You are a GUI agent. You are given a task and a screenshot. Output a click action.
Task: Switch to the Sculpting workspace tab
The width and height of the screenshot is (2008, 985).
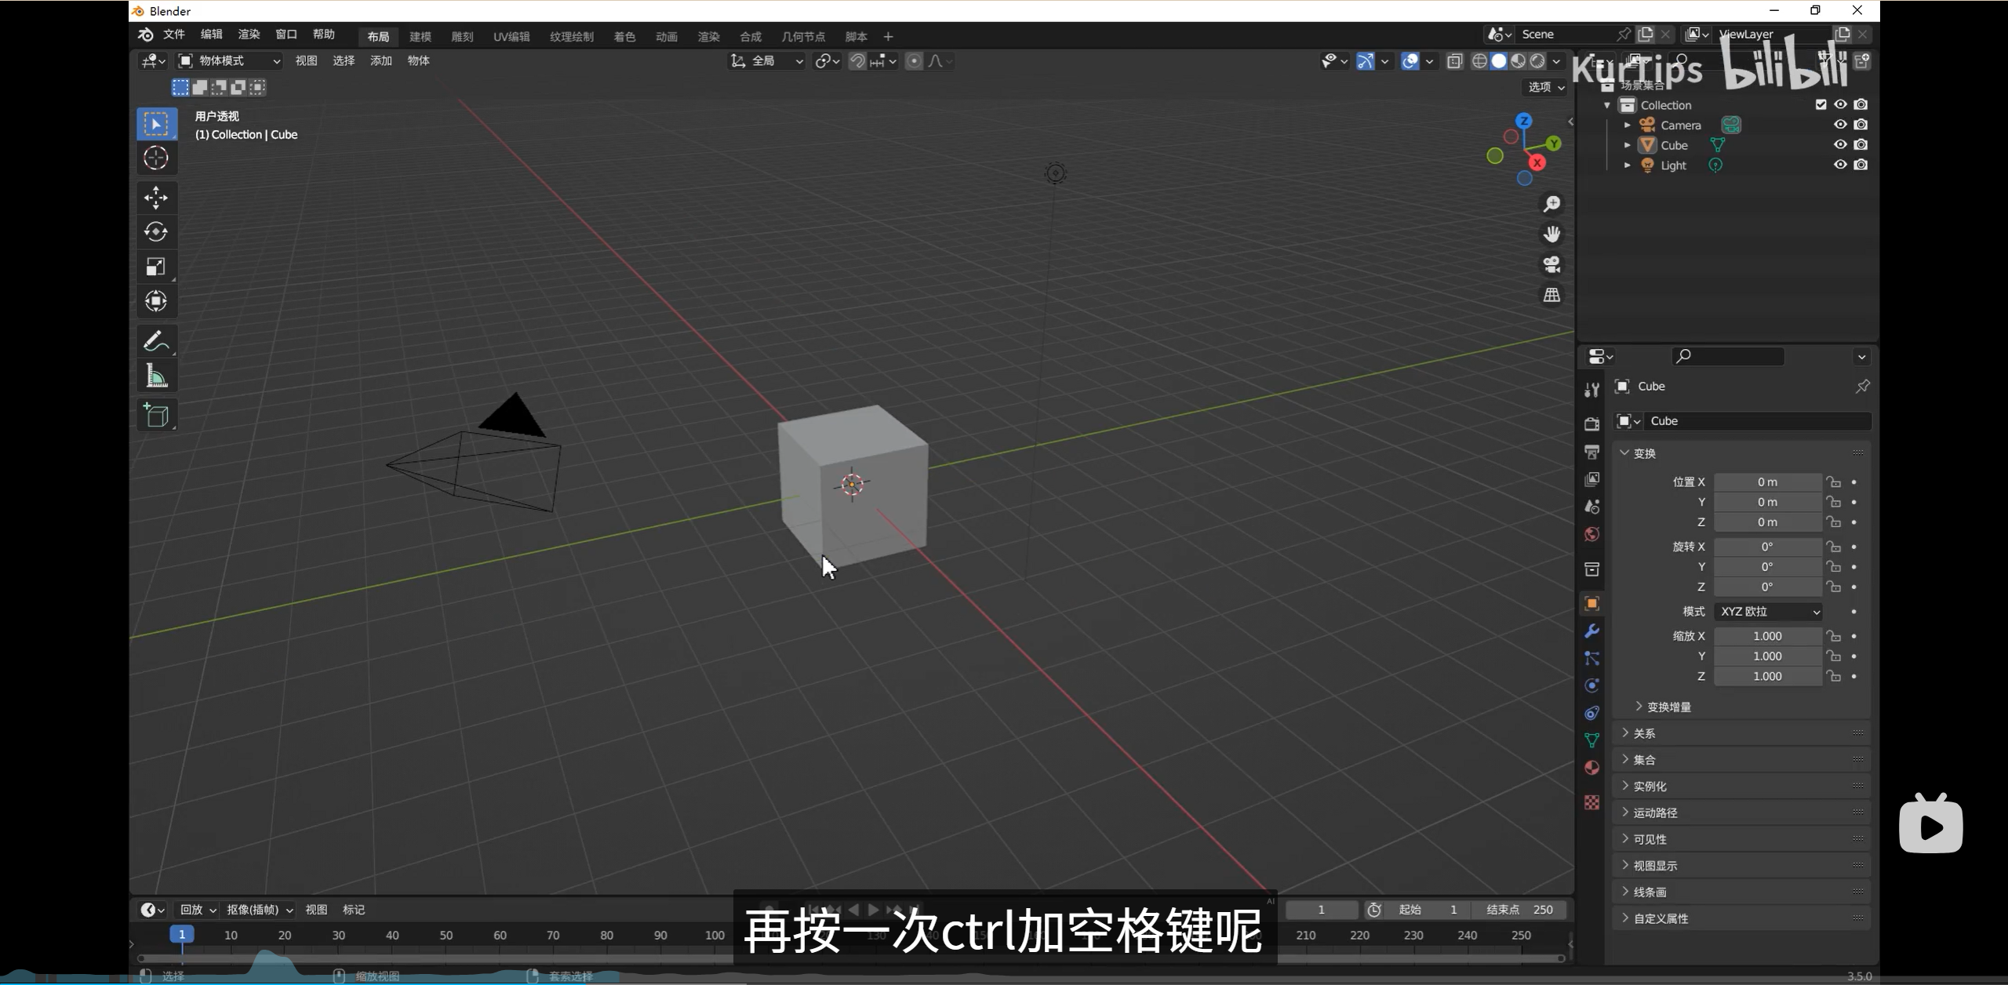462,37
